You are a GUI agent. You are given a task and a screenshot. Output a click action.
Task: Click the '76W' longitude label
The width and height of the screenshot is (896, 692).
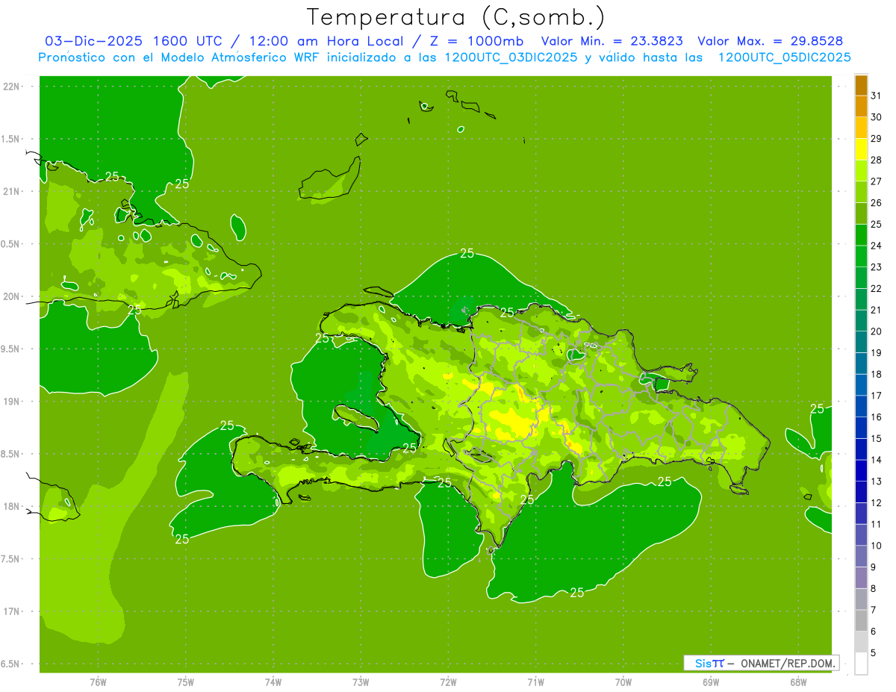(98, 682)
